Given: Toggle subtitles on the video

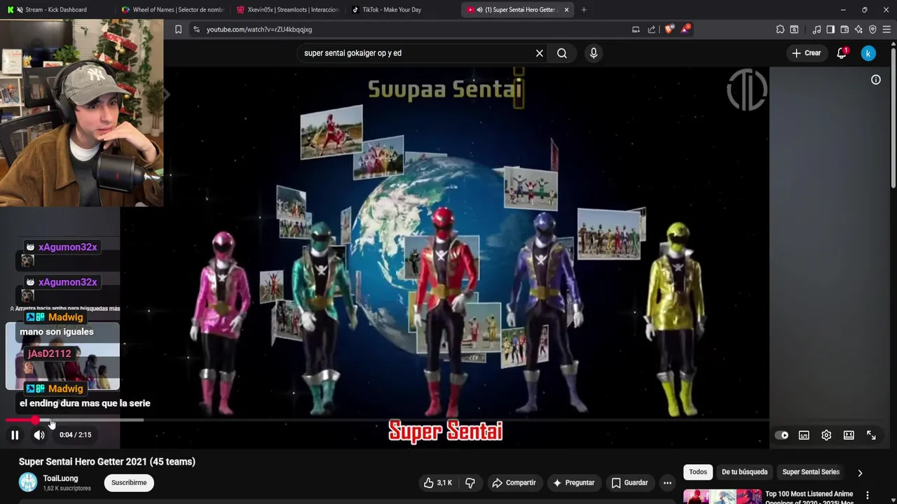Looking at the screenshot, I should coord(804,435).
